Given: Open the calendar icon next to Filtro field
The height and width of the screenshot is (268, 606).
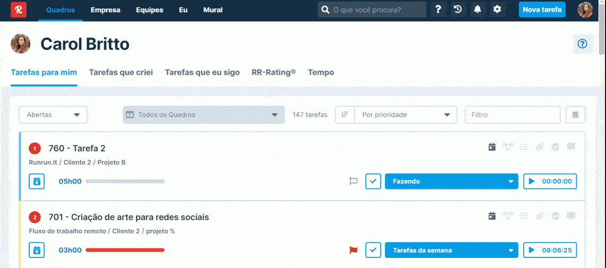Looking at the screenshot, I should pos(575,115).
